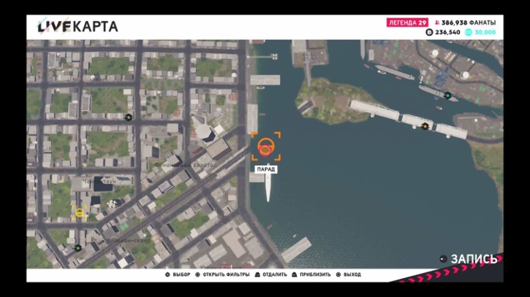Screen dimensions: 530x297
Task: Click the 236,540 bucks currency icon
Action: pyautogui.click(x=429, y=32)
